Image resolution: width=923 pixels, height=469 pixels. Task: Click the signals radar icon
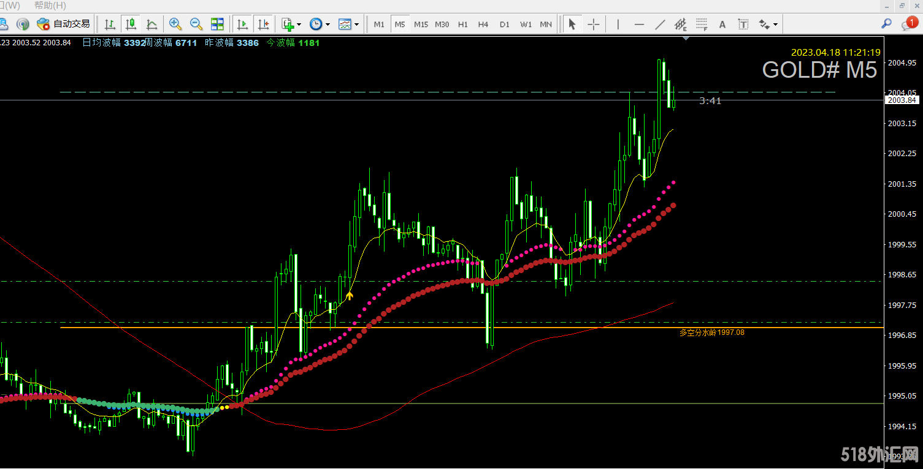(x=23, y=24)
